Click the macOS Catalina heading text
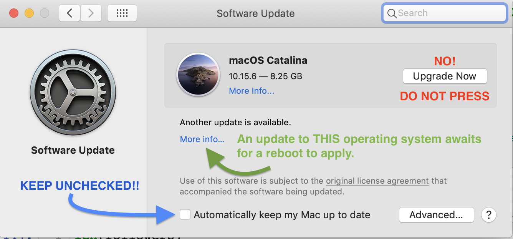This screenshot has height=239, width=513. click(268, 60)
